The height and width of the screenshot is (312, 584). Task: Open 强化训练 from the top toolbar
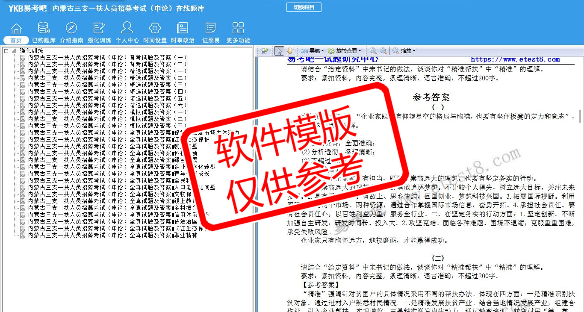tap(99, 29)
